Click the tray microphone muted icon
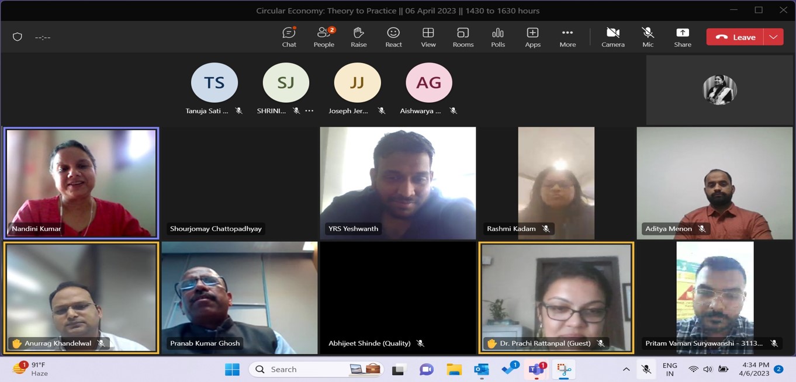The image size is (796, 382). tap(646, 369)
